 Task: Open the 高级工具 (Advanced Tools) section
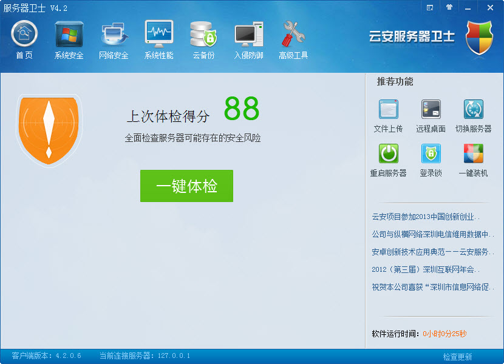293,38
